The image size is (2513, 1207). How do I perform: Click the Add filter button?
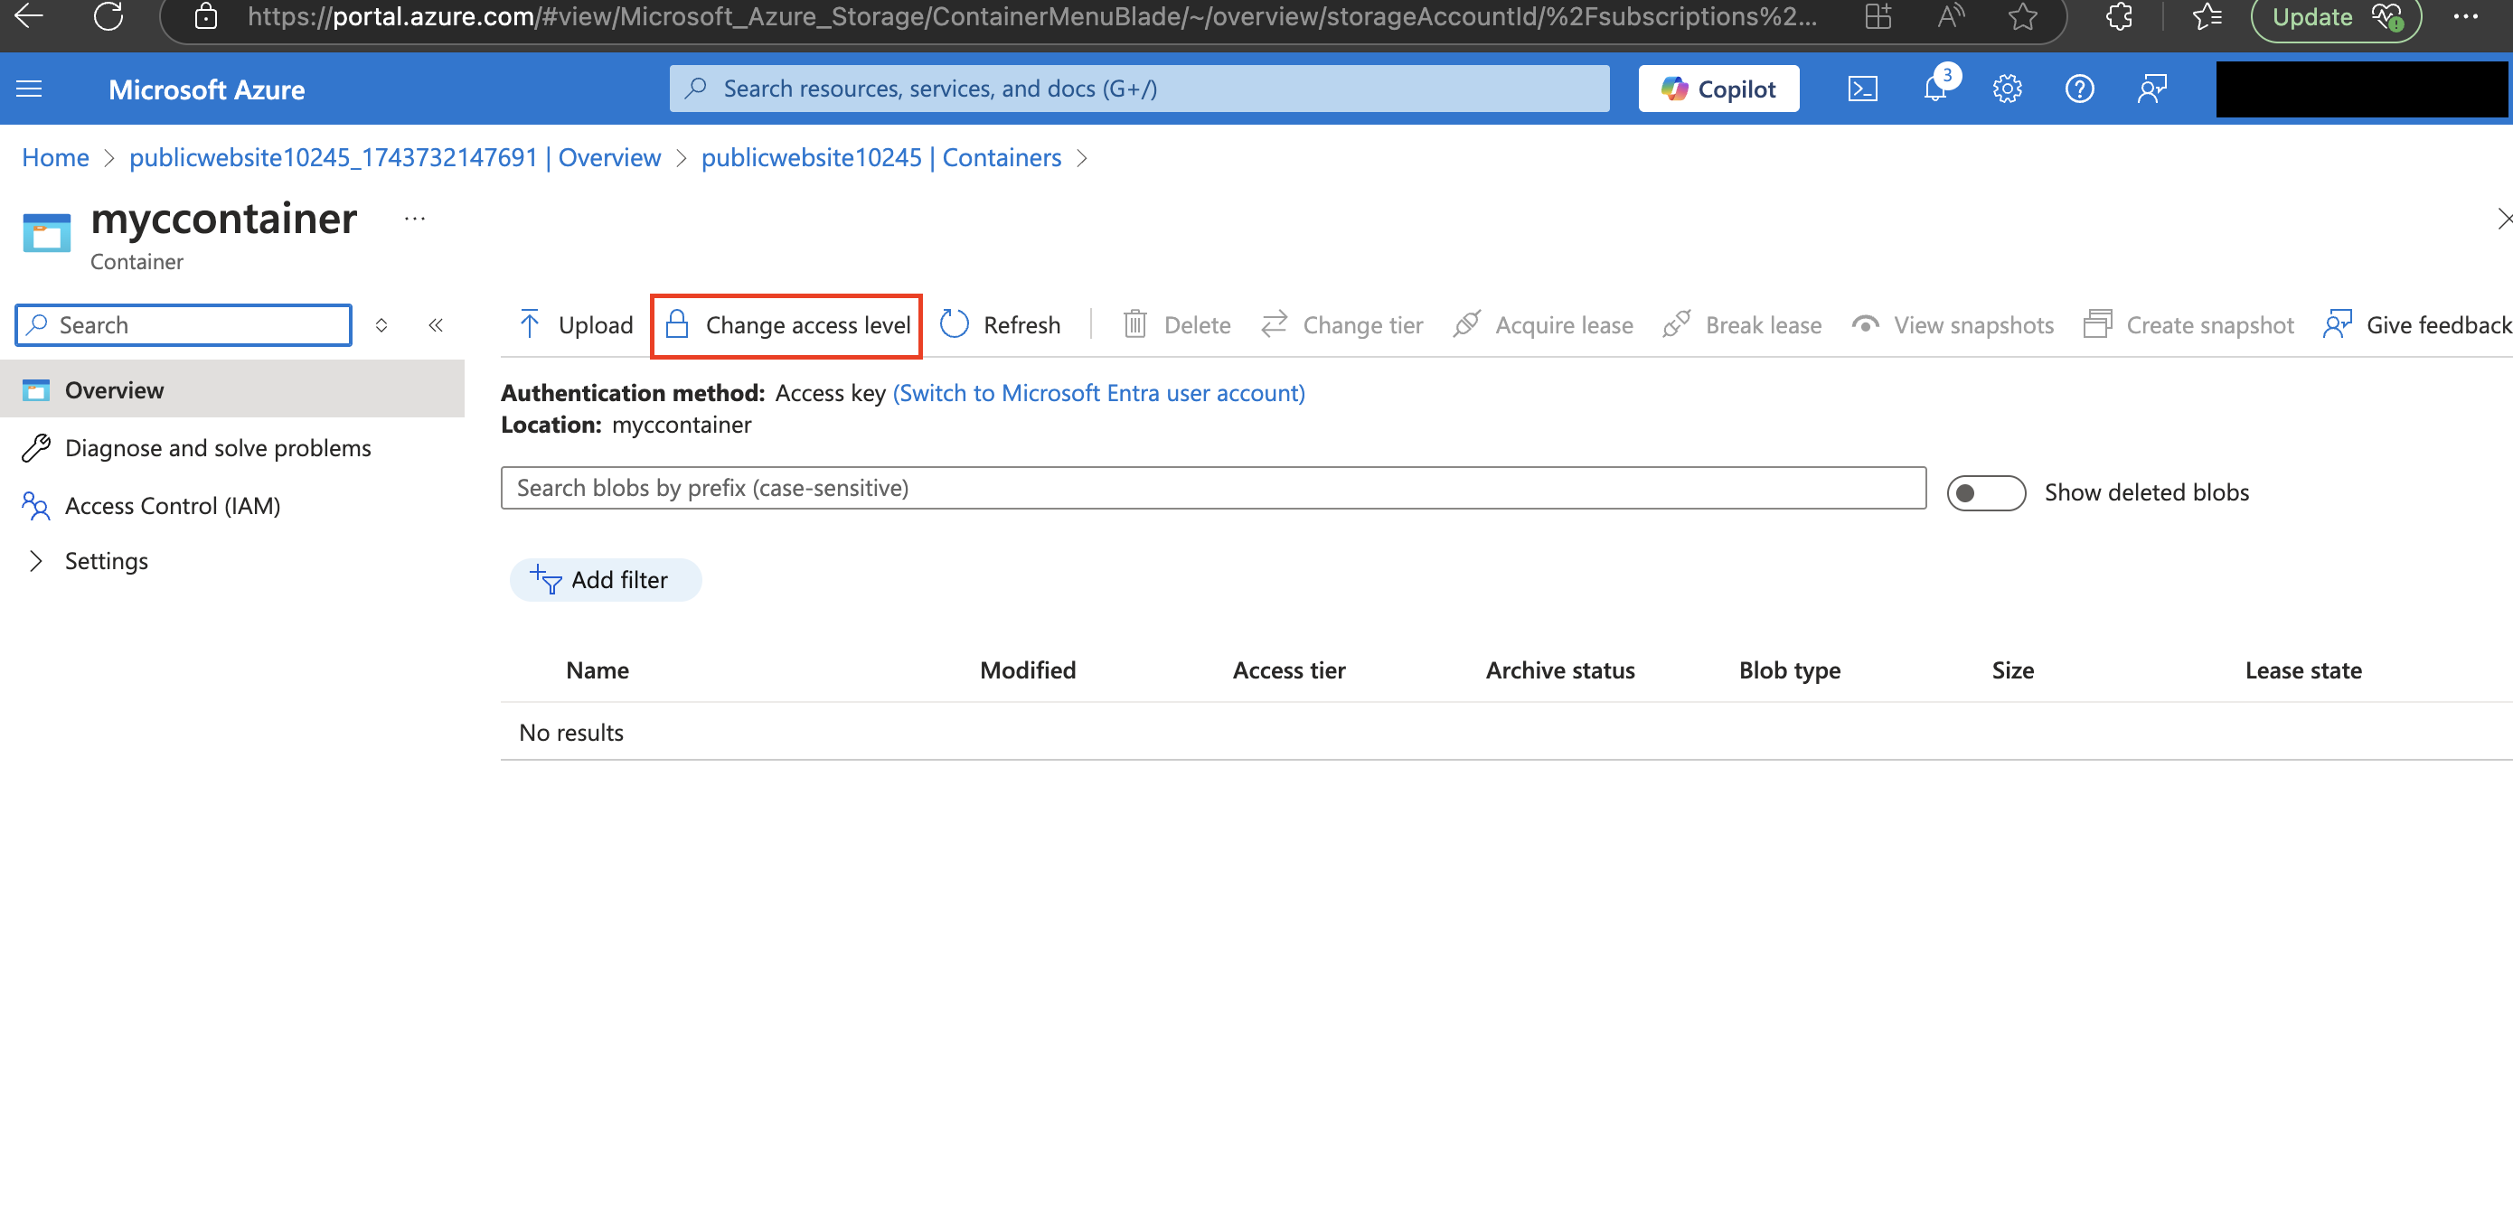605,580
